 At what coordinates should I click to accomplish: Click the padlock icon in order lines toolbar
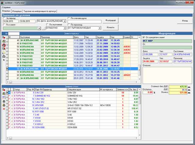tap(4, 101)
